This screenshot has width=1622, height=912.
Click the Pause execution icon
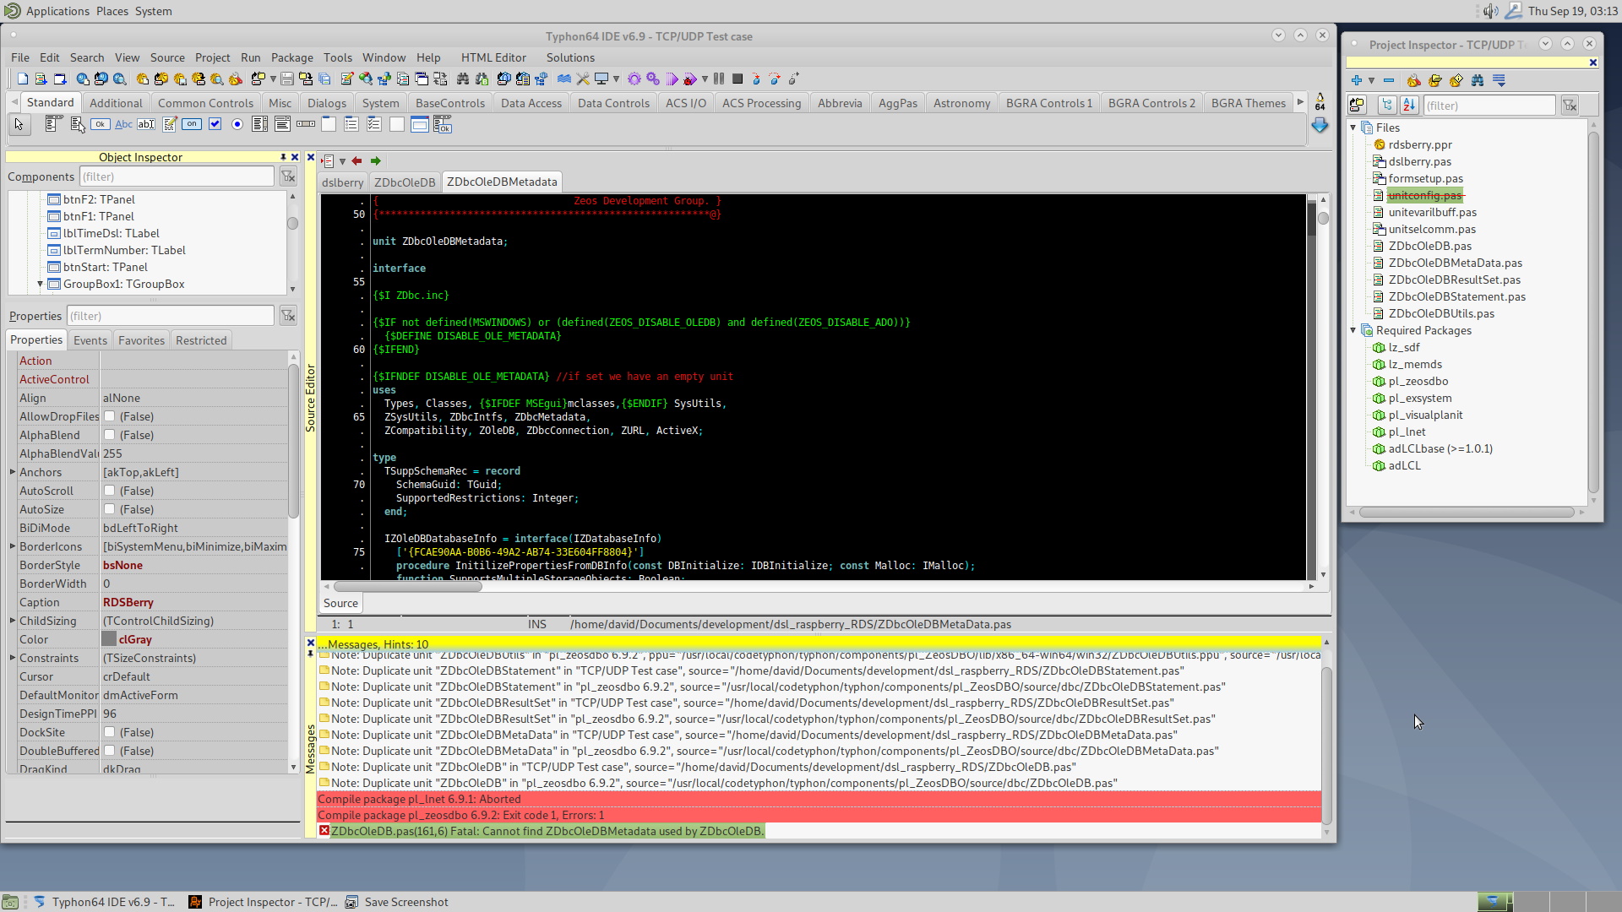pos(719,79)
